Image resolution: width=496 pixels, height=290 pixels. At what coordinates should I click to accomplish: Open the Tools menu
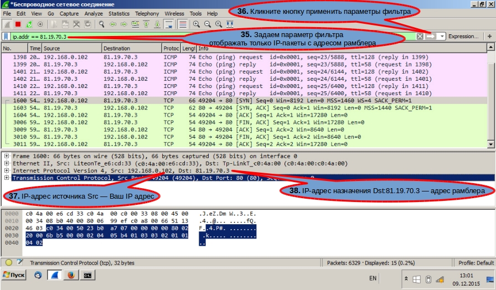point(196,14)
